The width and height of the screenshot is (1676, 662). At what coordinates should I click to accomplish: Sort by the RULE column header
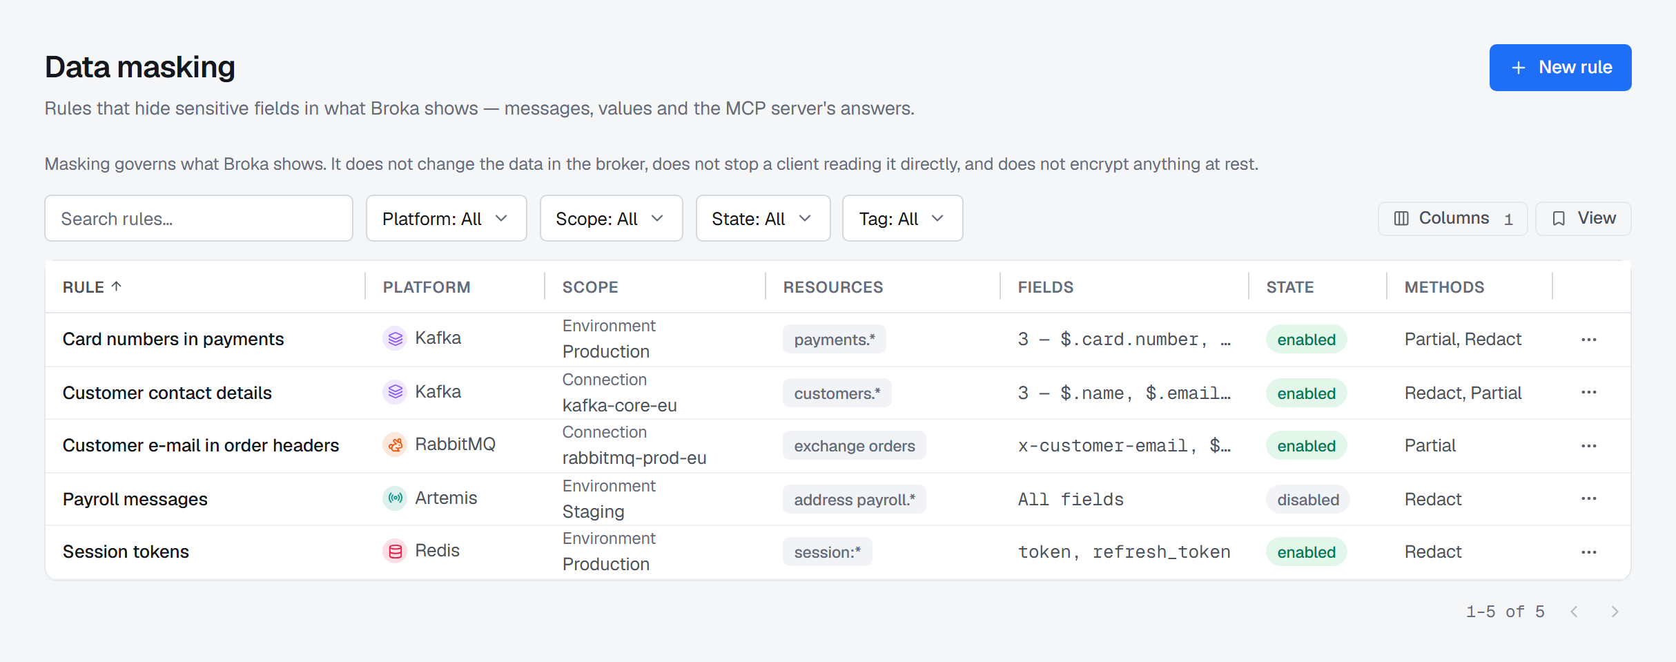pyautogui.click(x=92, y=287)
